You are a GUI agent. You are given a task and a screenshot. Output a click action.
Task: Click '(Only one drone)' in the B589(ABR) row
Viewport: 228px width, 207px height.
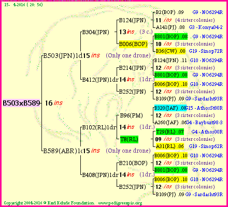pos(128,151)
